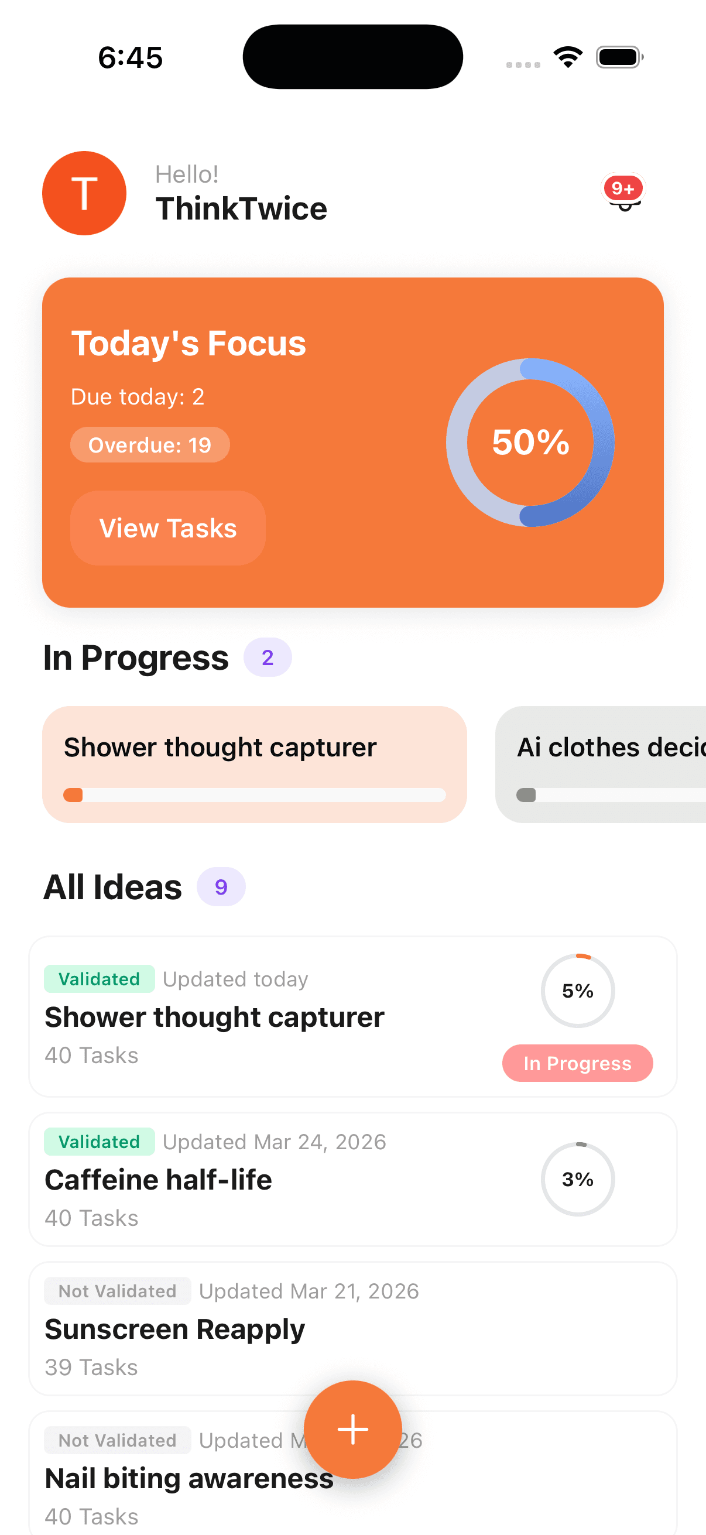Tap the 50% completion ring on Today's Focus
706x1535 pixels.
pos(530,441)
